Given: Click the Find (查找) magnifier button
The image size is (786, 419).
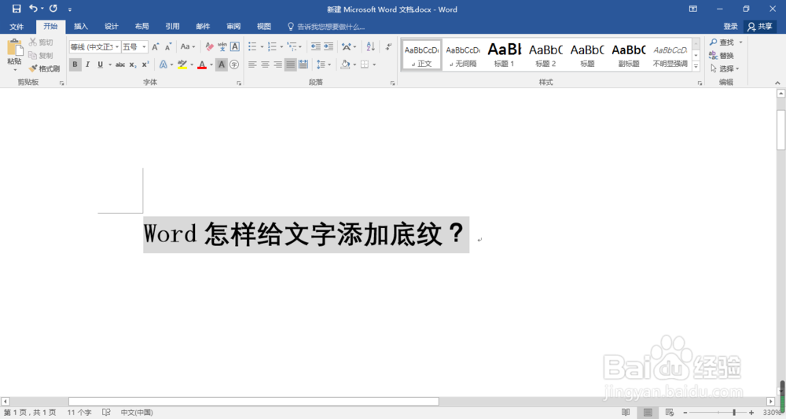Looking at the screenshot, I should [722, 42].
